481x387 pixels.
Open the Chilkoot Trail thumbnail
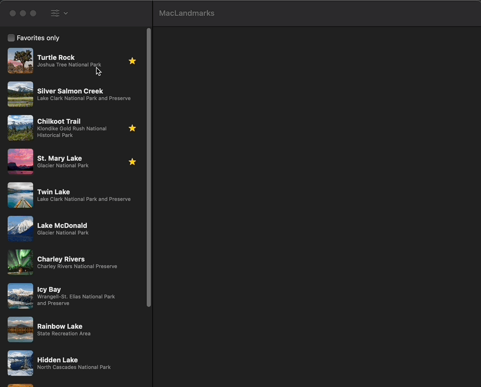pos(20,128)
